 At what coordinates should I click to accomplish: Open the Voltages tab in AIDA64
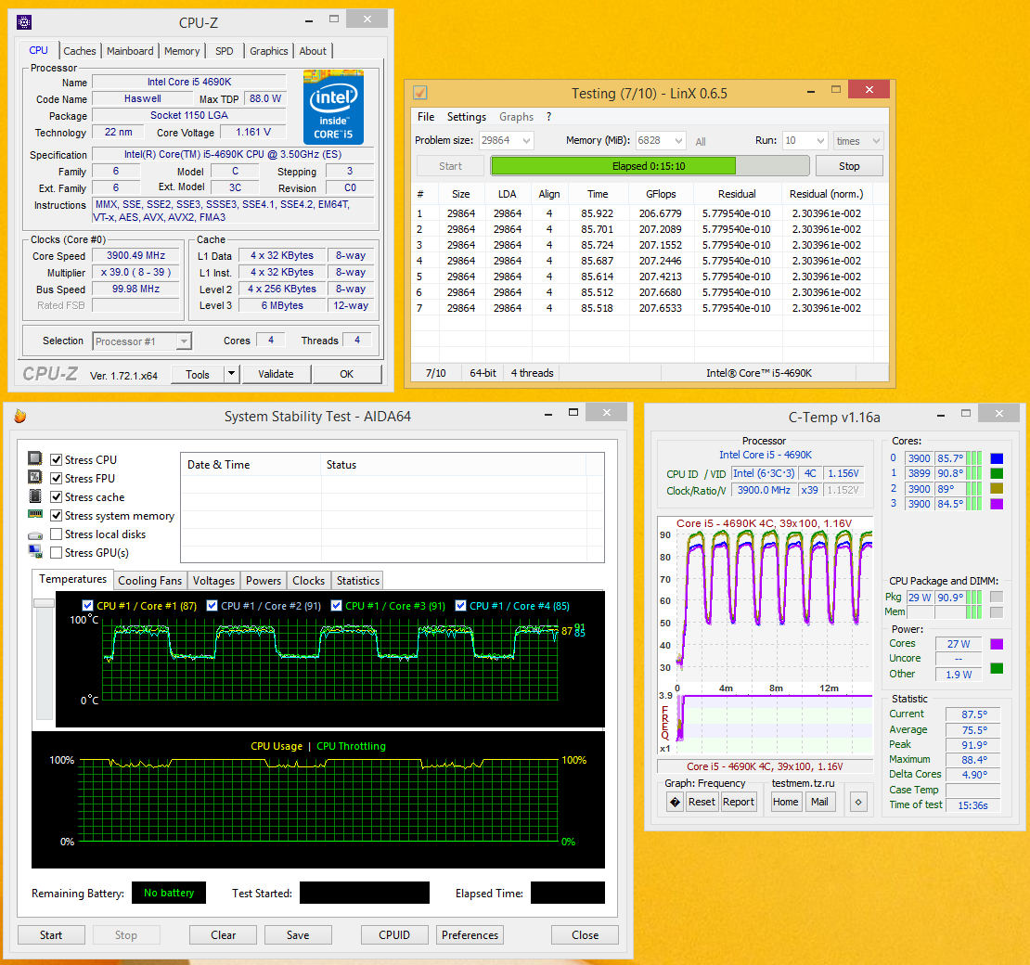point(213,581)
